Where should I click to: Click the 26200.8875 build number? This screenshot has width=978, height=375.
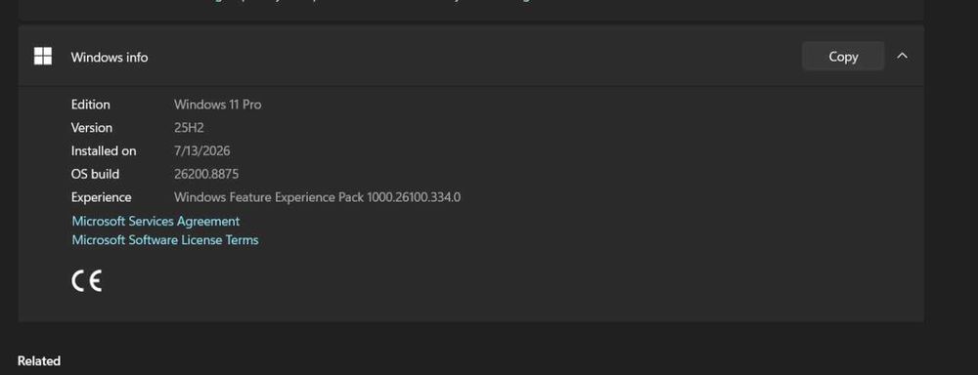click(206, 174)
